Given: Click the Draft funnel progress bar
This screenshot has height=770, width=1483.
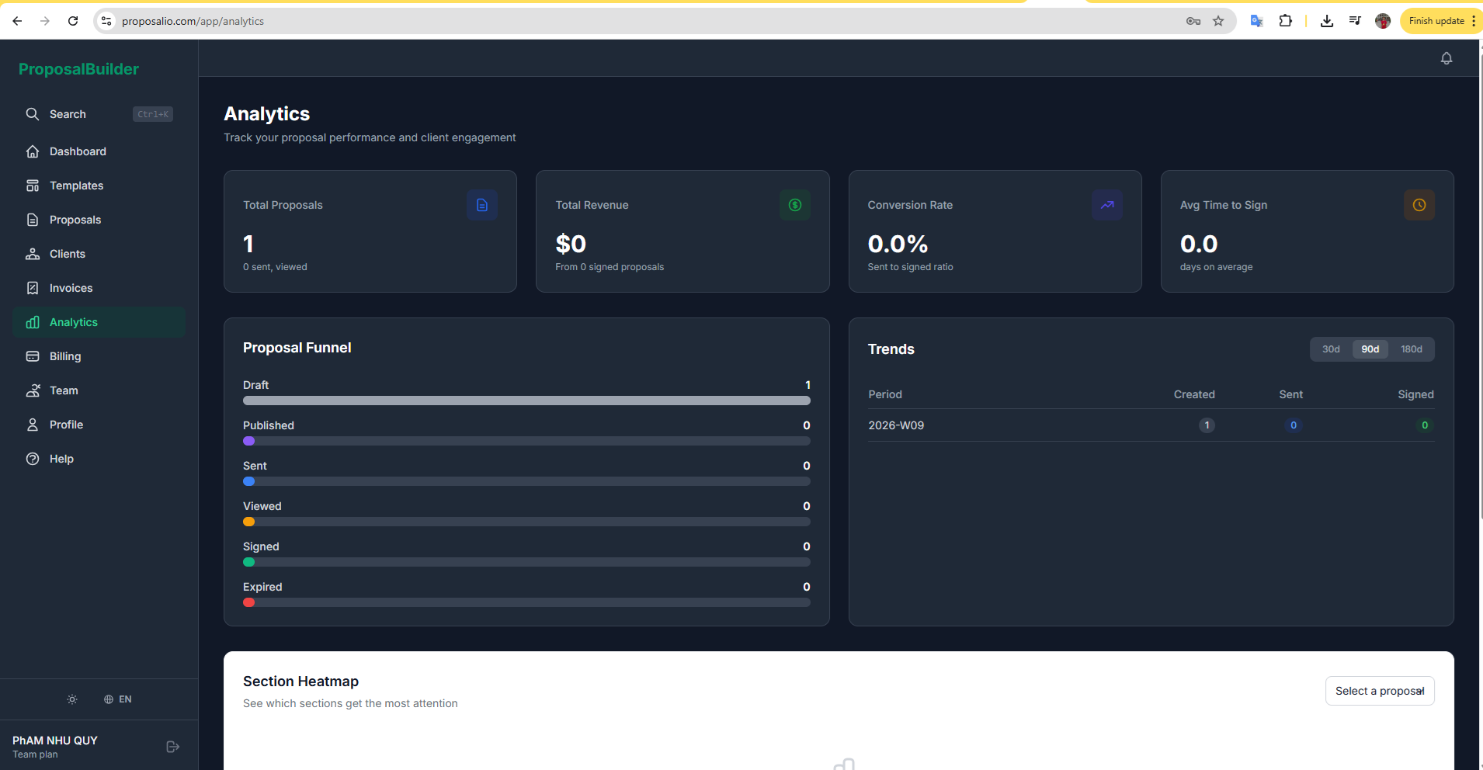Looking at the screenshot, I should [526, 401].
